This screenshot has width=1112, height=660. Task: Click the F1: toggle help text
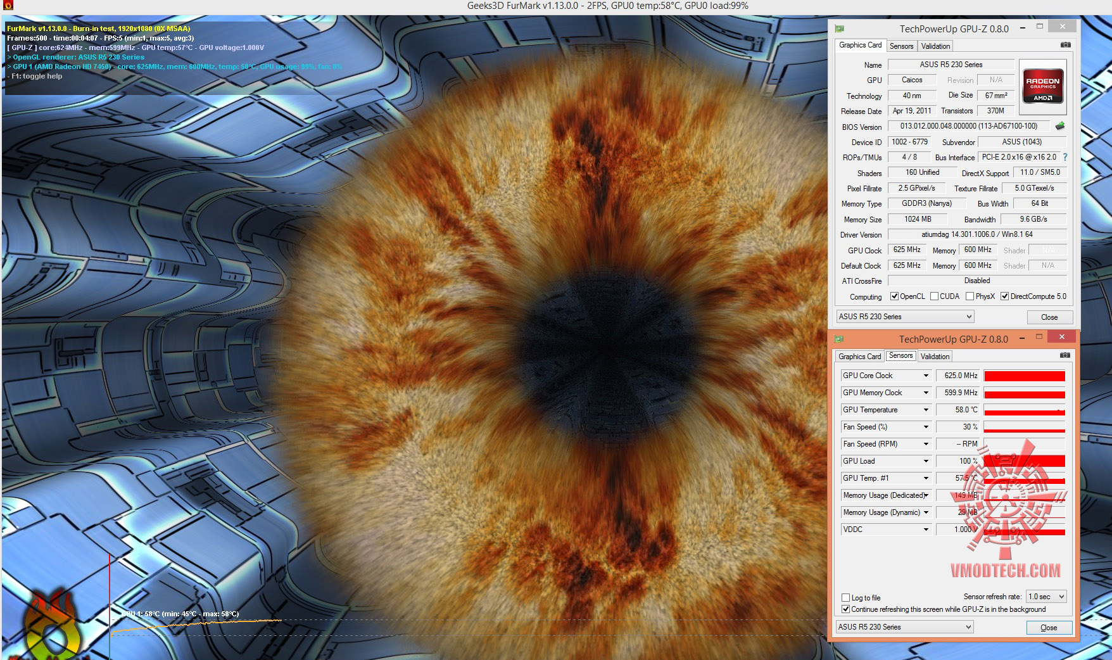pyautogui.click(x=35, y=76)
